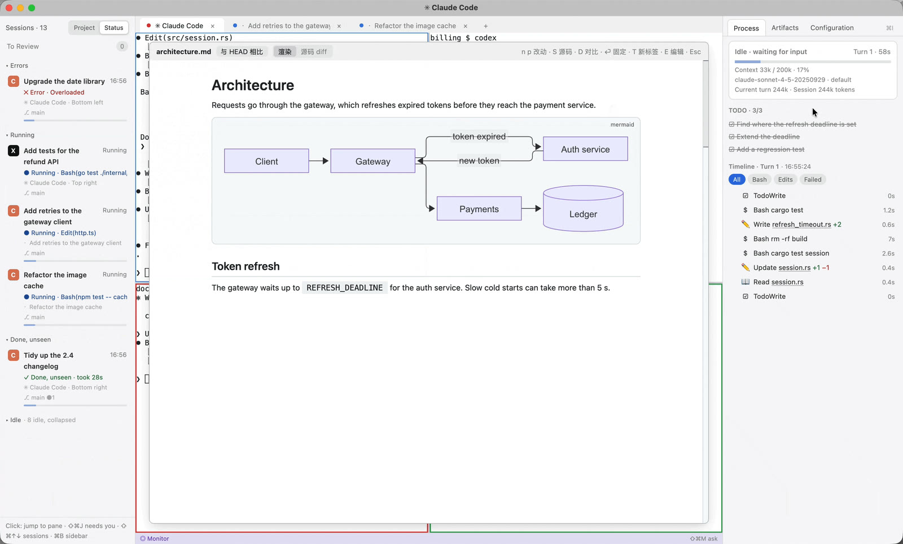The image size is (903, 544).
Task: Close the Claude Code tab
Action: click(213, 26)
